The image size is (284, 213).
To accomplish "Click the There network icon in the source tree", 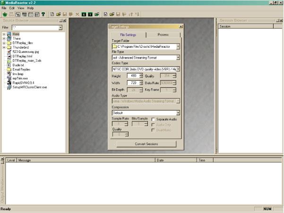I will point(9,39).
